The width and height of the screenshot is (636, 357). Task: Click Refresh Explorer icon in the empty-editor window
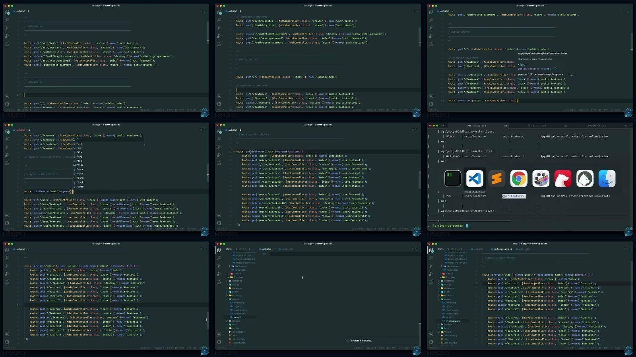pyautogui.click(x=244, y=249)
